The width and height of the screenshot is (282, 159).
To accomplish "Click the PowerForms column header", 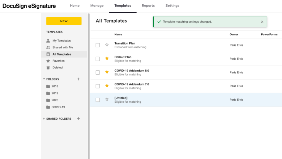I will point(269,34).
